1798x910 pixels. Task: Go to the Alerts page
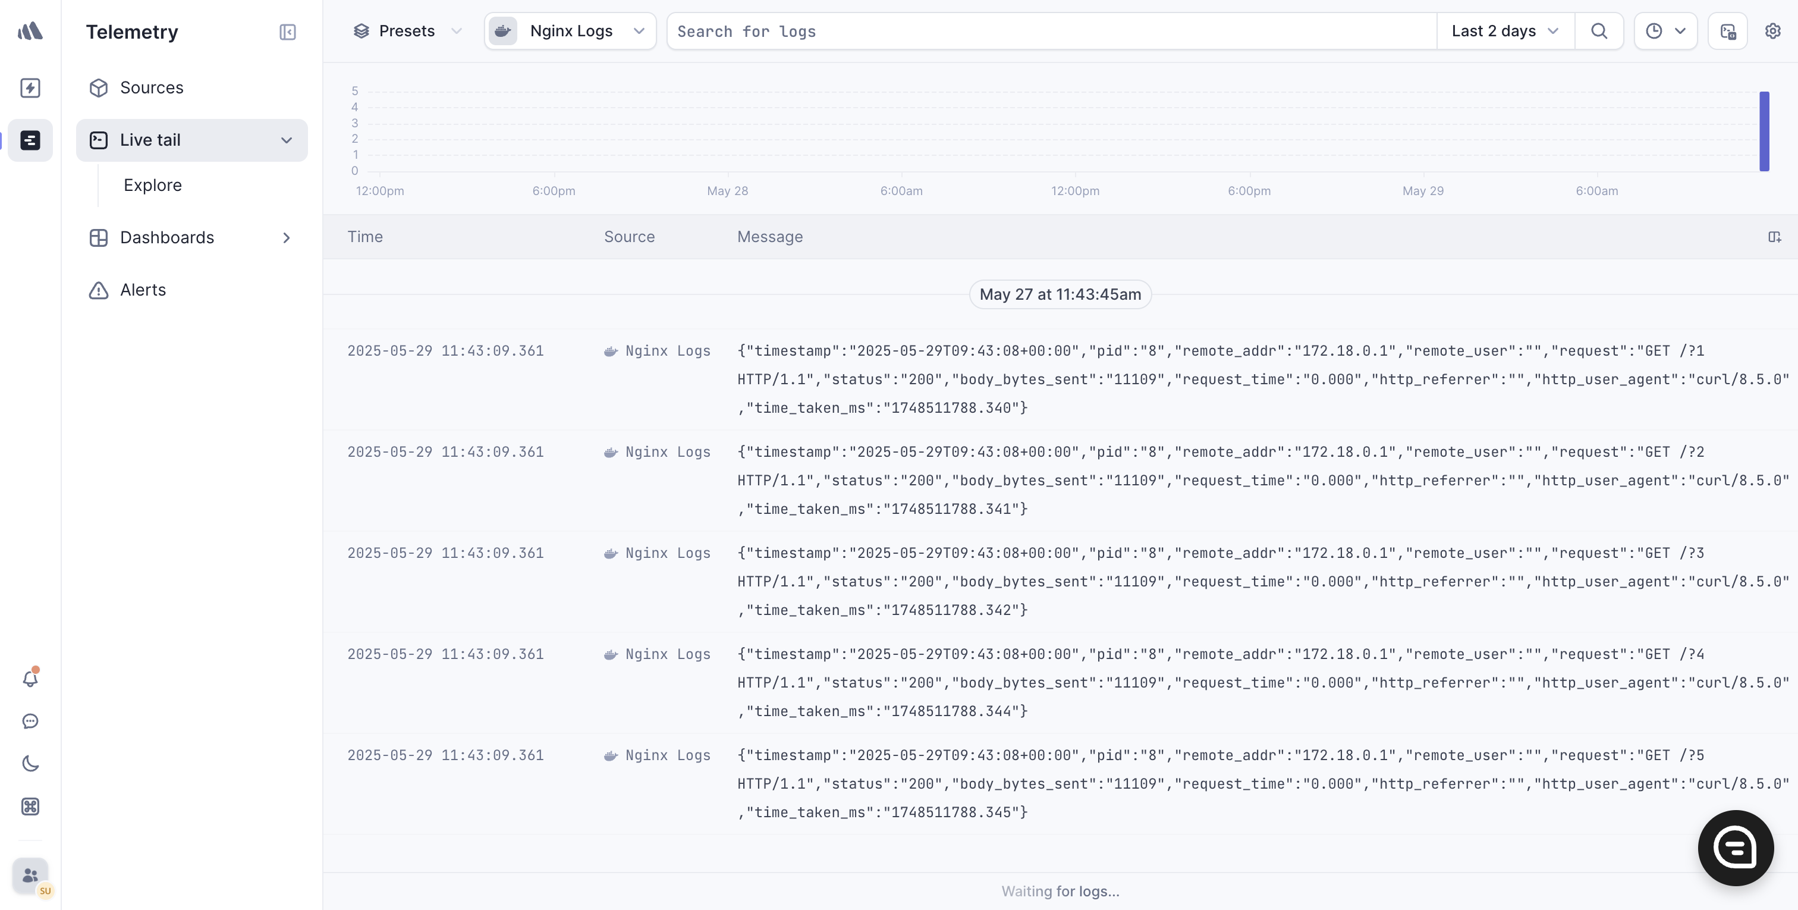(142, 290)
